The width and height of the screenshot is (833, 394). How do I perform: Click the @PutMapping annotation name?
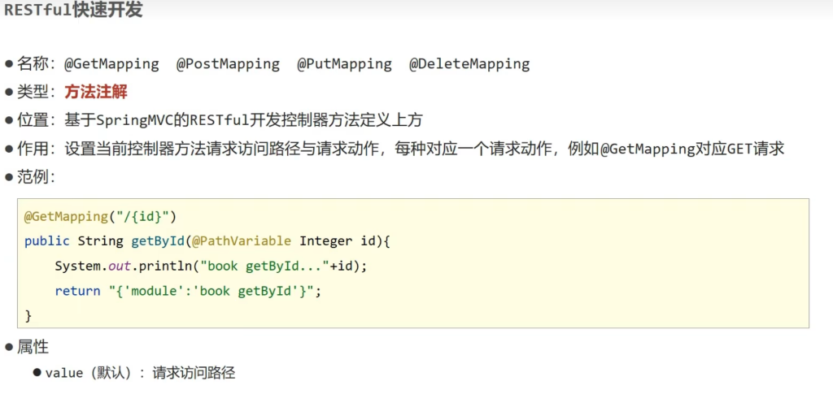(343, 63)
